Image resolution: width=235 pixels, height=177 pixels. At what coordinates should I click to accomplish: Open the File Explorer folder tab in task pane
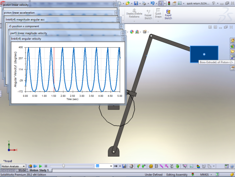[x=233, y=52]
